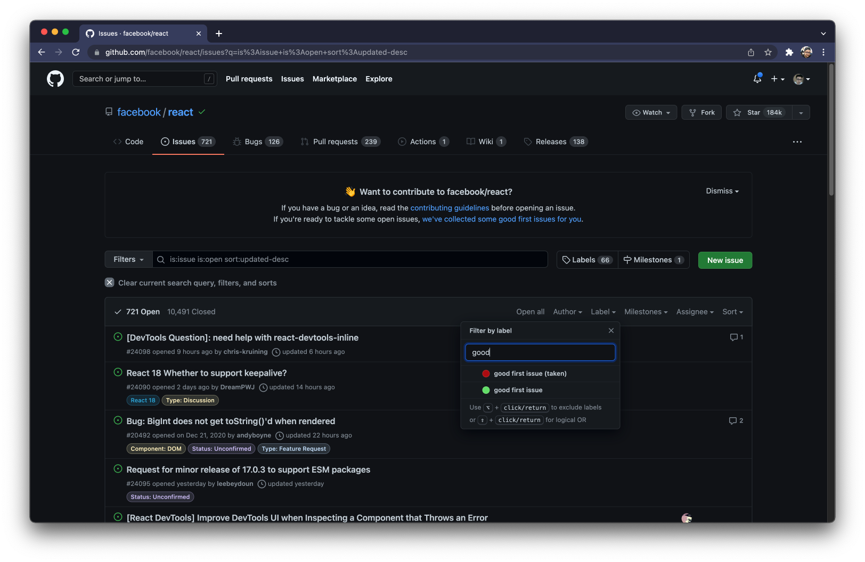The image size is (865, 562).
Task: Click the clear search query X icon
Action: 109,283
